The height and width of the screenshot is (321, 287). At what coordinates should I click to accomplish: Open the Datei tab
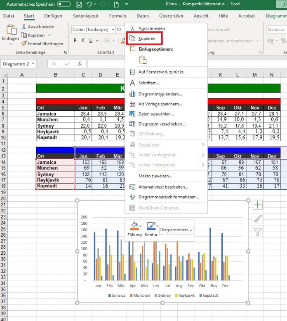coord(9,16)
